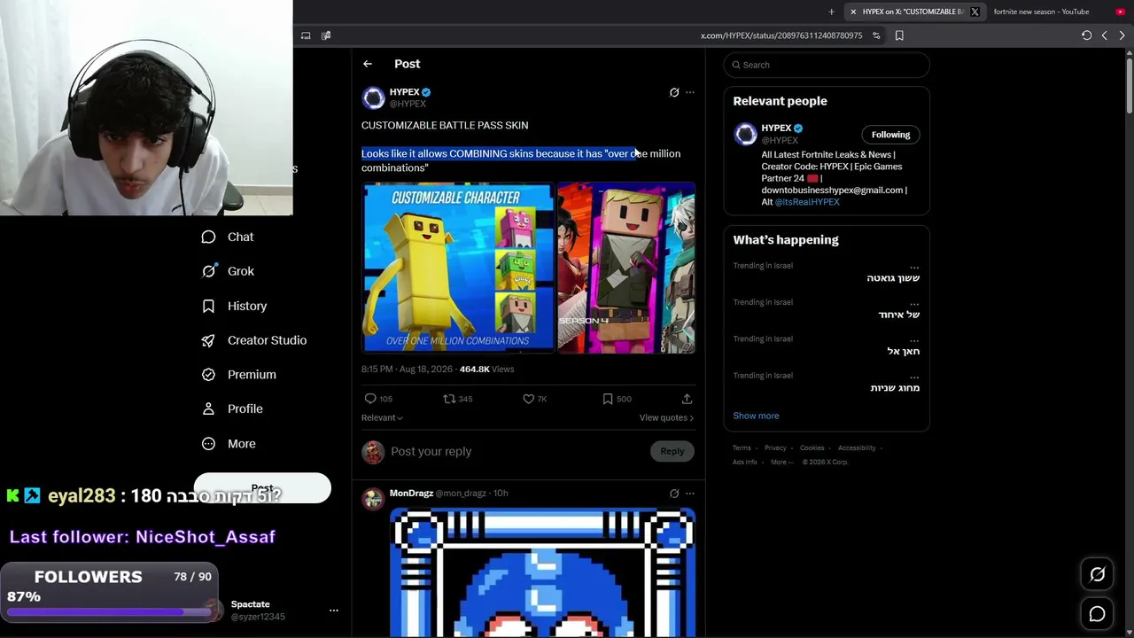The image size is (1134, 638).
Task: Expand More in the footer links
Action: point(781,462)
